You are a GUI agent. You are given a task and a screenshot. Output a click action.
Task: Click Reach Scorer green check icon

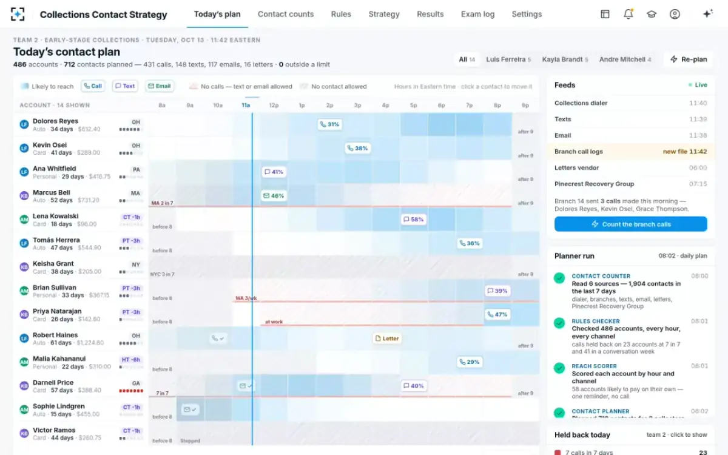(x=559, y=368)
